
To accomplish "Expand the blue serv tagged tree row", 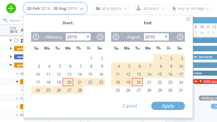I will (11, 57).
